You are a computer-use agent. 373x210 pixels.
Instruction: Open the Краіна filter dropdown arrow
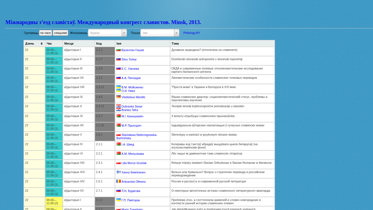click(124, 33)
